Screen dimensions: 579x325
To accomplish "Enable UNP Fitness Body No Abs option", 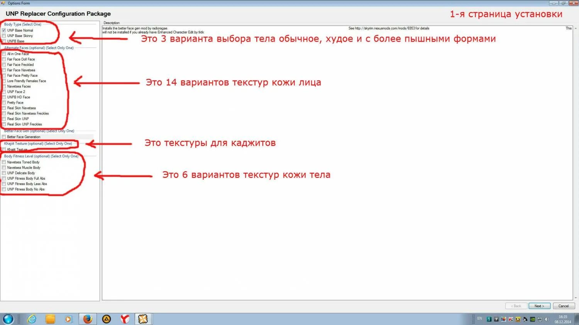I will (x=4, y=189).
